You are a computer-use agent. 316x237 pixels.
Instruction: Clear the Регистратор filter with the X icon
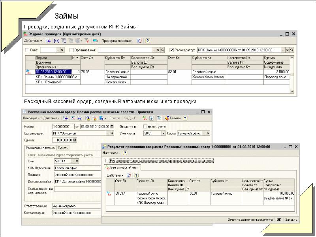point(287,51)
